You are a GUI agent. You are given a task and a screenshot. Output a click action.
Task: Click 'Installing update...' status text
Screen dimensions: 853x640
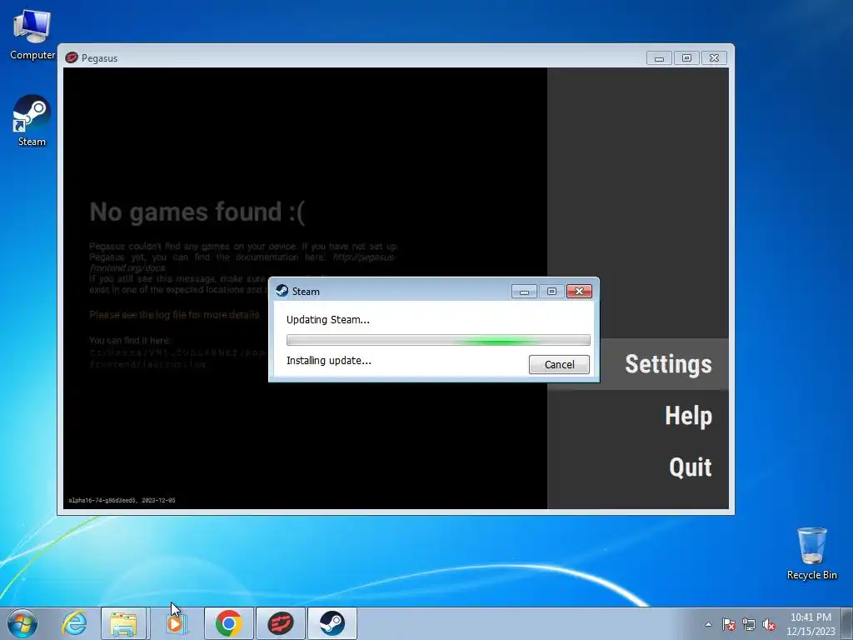[x=328, y=361]
